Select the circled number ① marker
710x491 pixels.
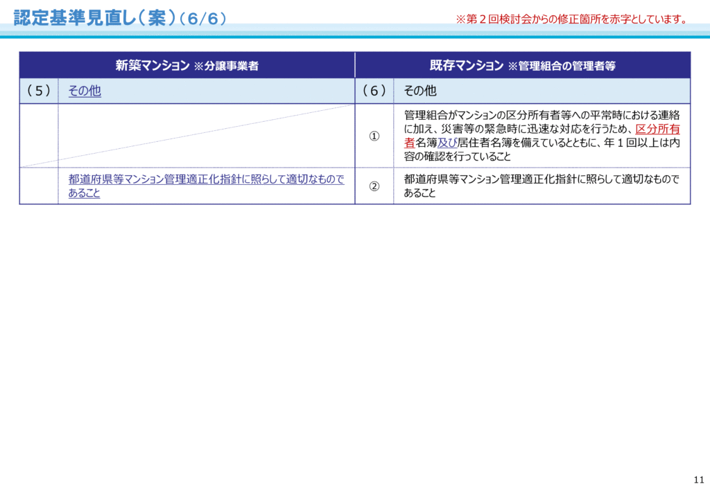[374, 136]
